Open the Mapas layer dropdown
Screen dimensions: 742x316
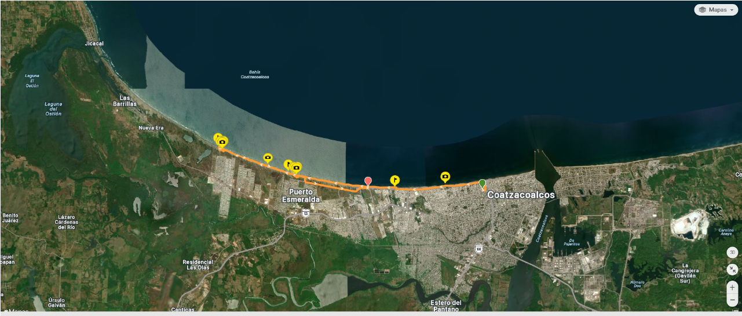[716, 10]
